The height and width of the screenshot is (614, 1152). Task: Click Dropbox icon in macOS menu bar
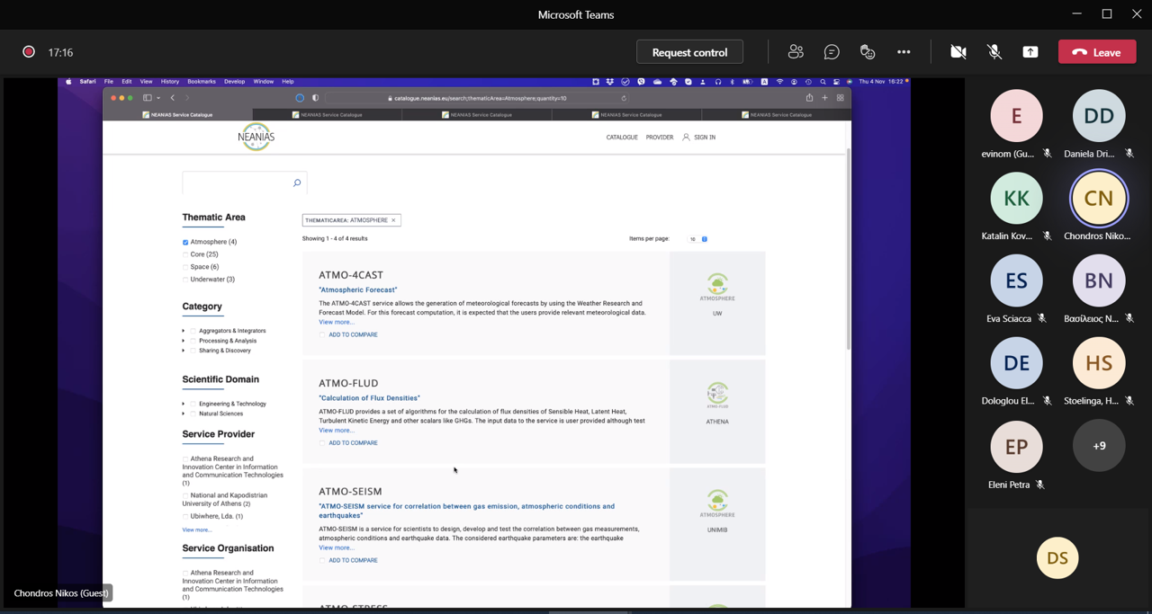click(610, 82)
